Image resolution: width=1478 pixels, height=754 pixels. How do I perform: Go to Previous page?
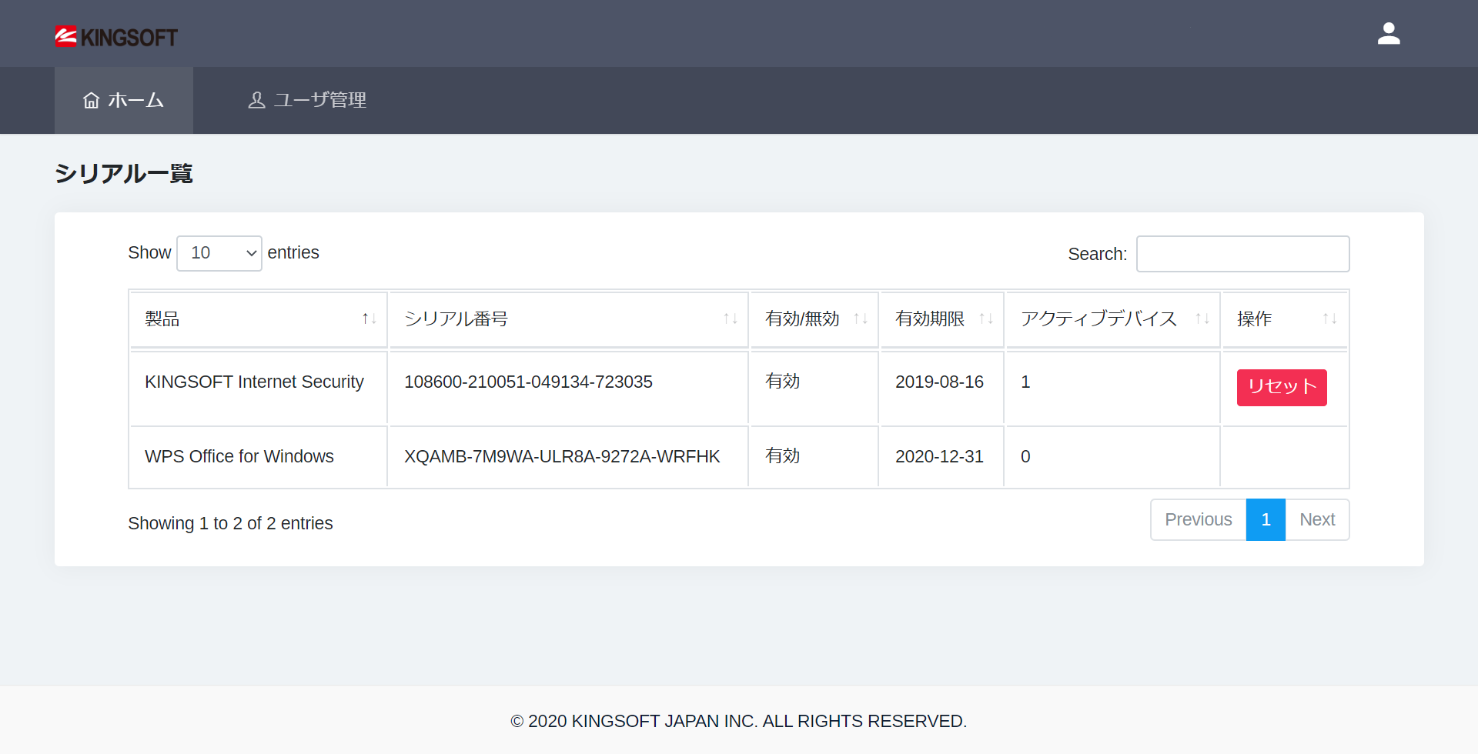(x=1199, y=519)
